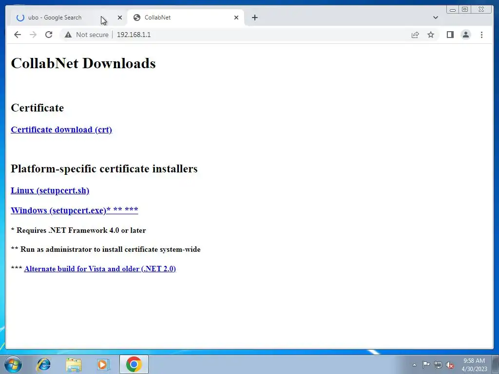Click the Platform-specific certificate installers heading
Screen dimensions: 499x374
pyautogui.click(x=104, y=168)
